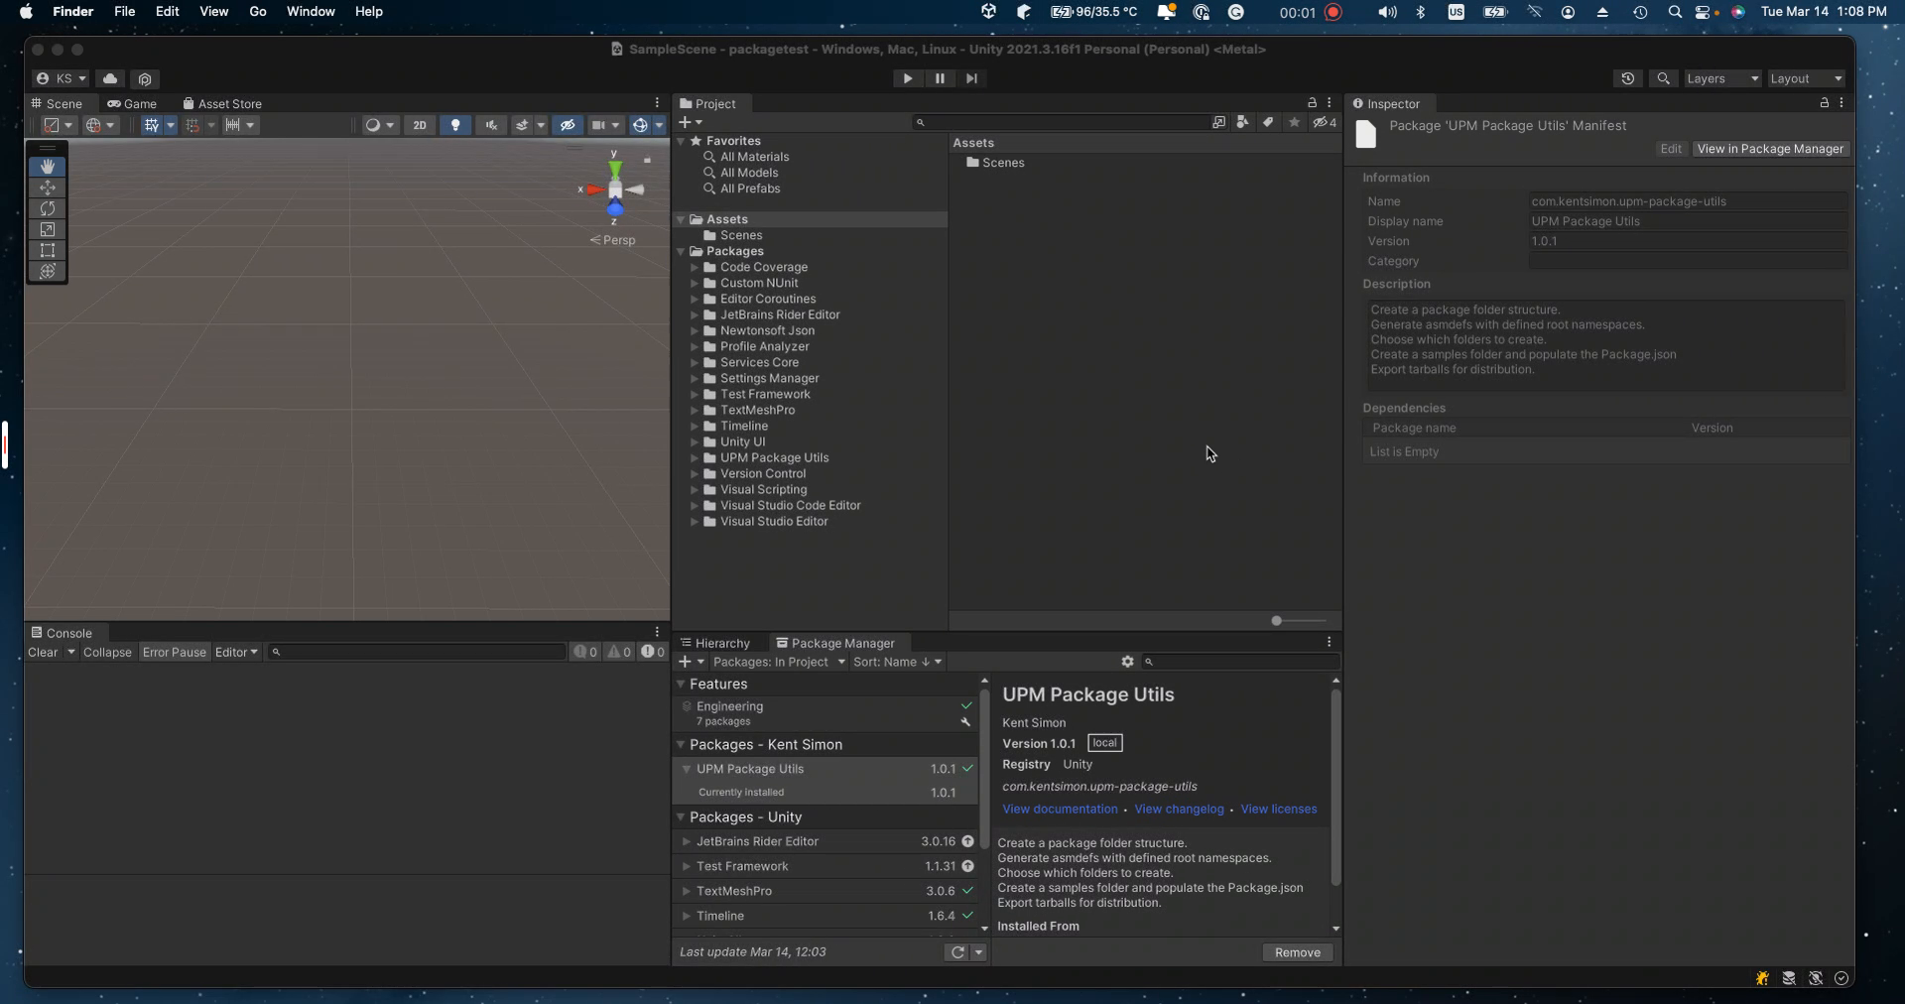Viewport: 1905px width, 1004px height.
Task: Refresh the Package Manager list
Action: click(x=957, y=952)
